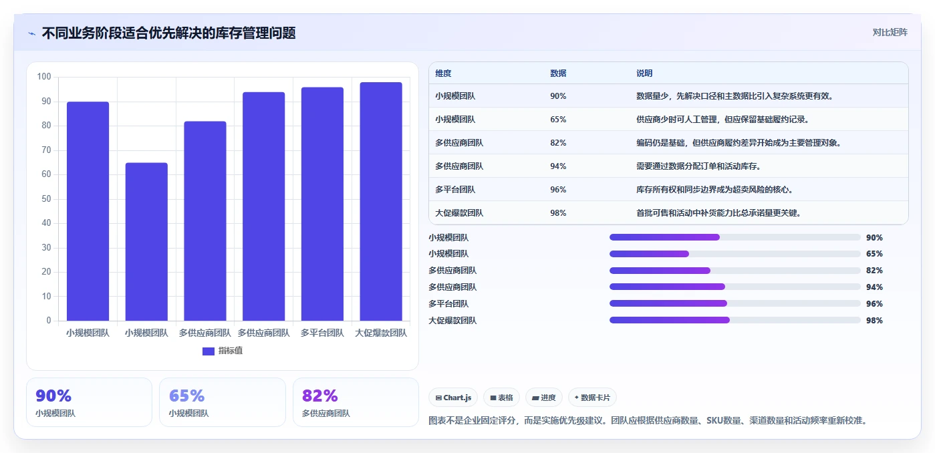Click the 94% progress bar track

coord(735,287)
